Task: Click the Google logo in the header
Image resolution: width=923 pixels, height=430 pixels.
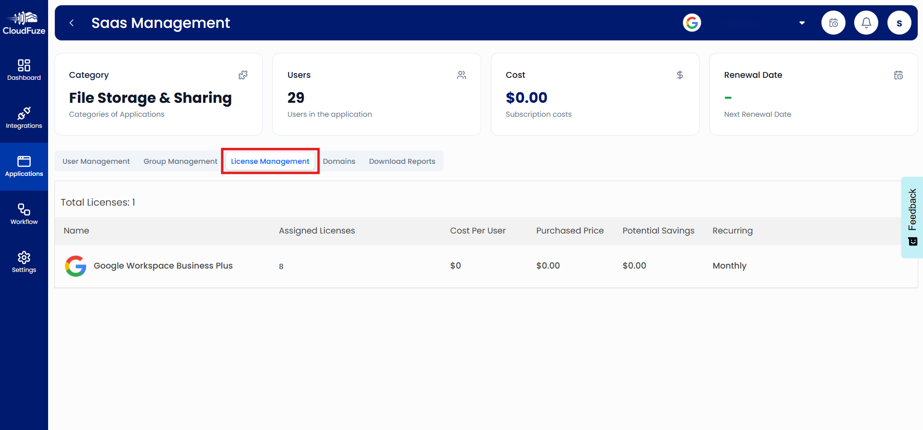Action: pos(692,23)
